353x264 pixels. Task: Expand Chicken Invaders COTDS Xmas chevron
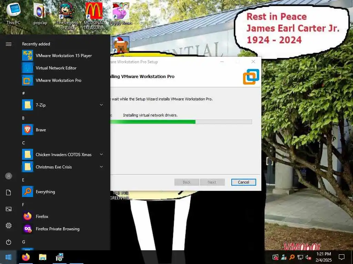101,154
